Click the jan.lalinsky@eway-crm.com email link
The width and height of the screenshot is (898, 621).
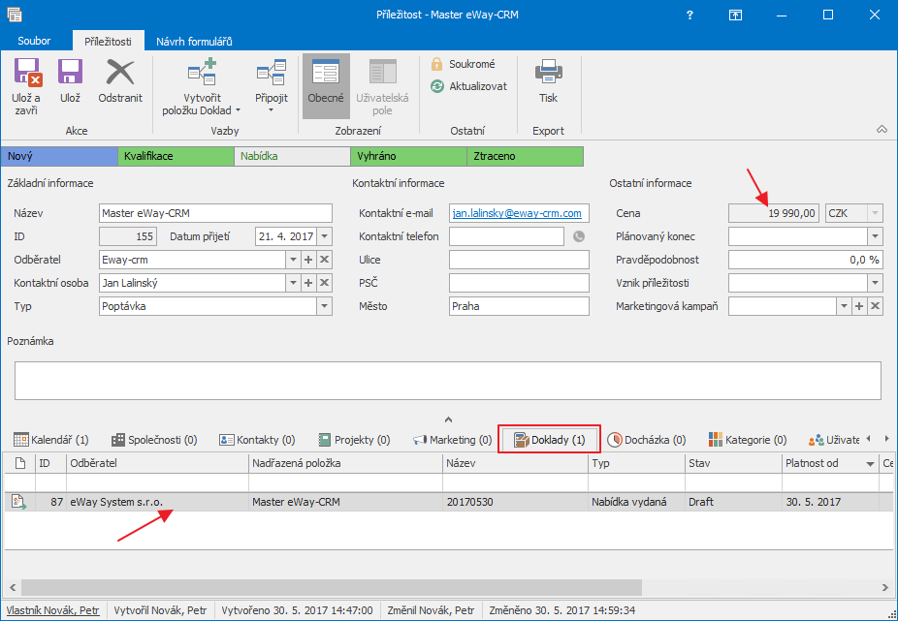click(x=517, y=213)
